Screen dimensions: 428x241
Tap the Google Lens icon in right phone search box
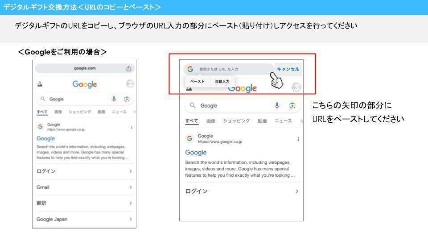coord(292,105)
